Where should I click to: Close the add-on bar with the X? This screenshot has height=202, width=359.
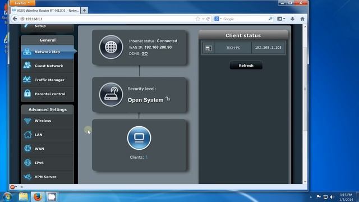point(21,187)
